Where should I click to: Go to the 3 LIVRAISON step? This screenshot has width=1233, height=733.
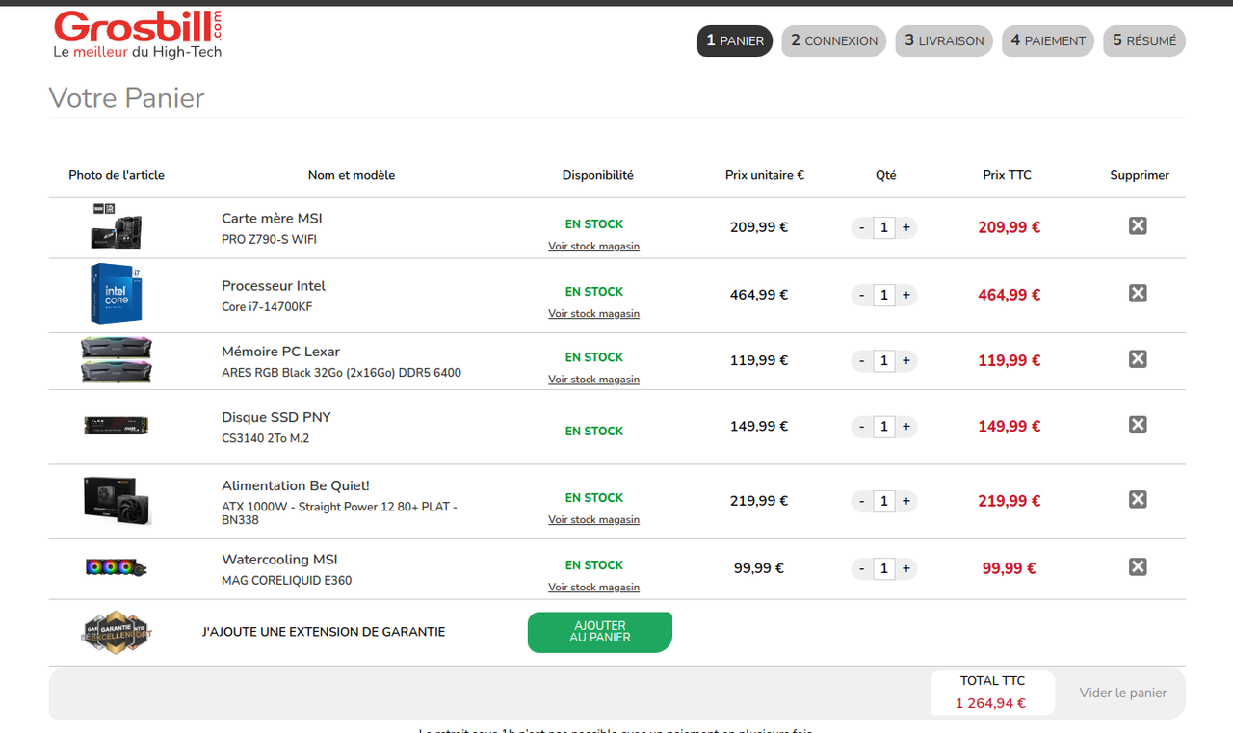[x=944, y=40]
